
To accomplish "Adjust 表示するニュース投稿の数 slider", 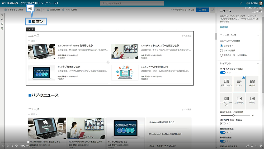I will [233, 115].
